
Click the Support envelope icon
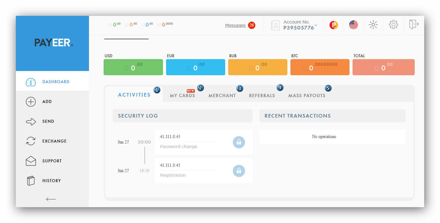pos(31,161)
